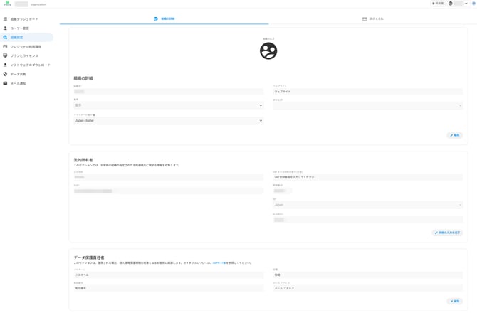Open the Japan country dropdown

tap(367, 205)
